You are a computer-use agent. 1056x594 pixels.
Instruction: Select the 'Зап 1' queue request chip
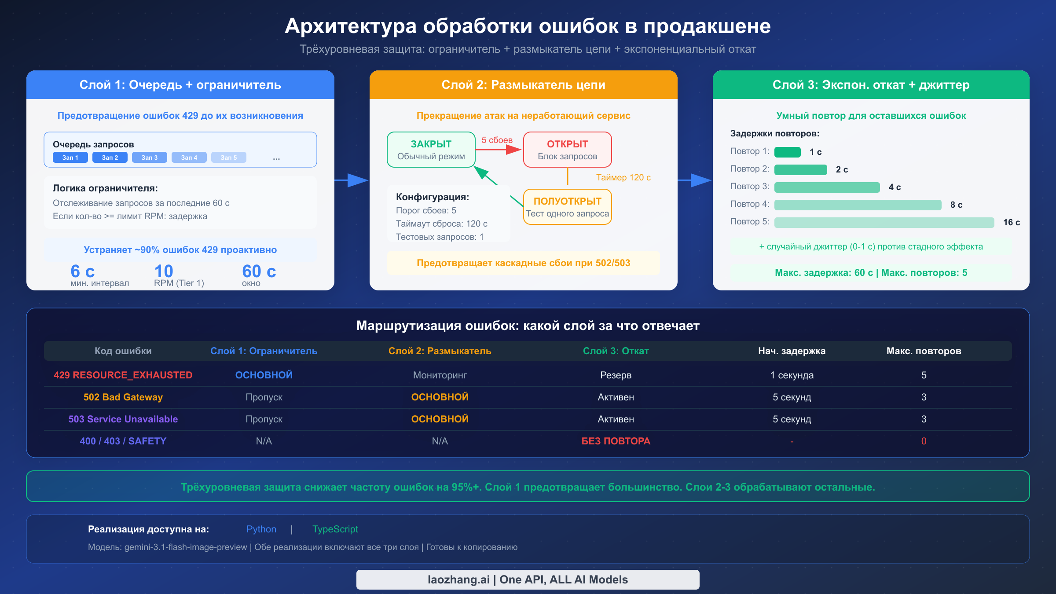70,157
